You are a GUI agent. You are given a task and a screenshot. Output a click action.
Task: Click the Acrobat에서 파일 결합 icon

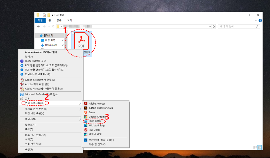[22, 84]
